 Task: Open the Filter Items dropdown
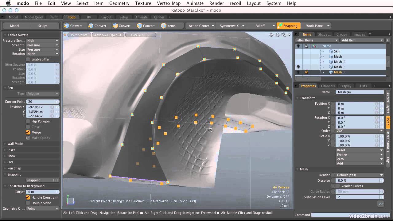tap(317, 40)
